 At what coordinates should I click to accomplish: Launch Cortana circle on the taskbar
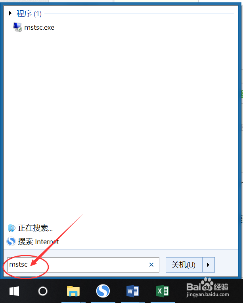[x=43, y=291]
